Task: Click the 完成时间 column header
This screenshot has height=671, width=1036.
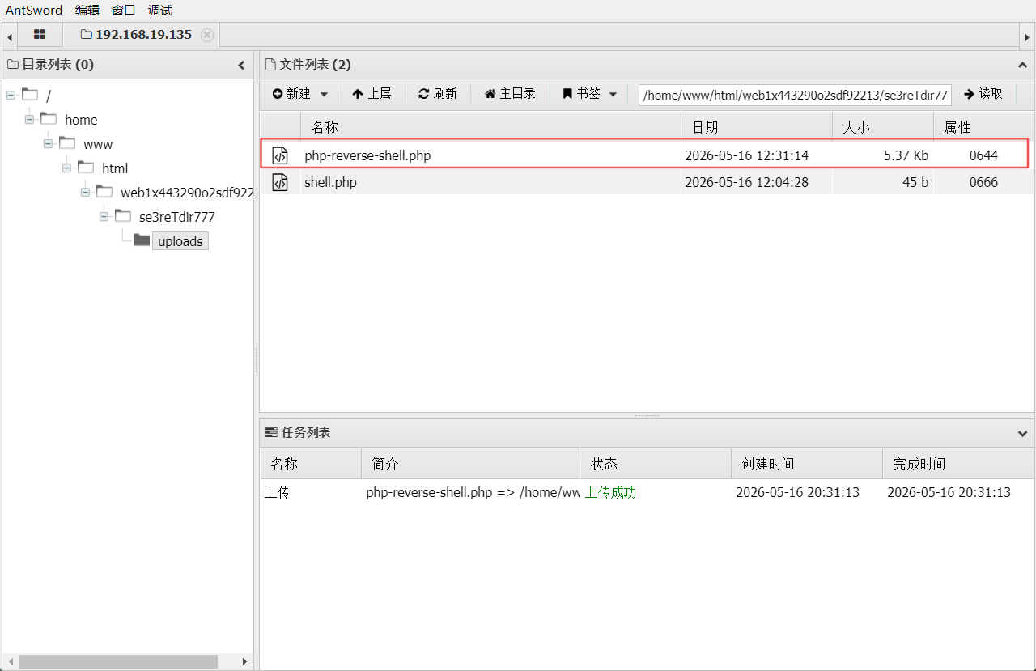Action: [x=958, y=464]
